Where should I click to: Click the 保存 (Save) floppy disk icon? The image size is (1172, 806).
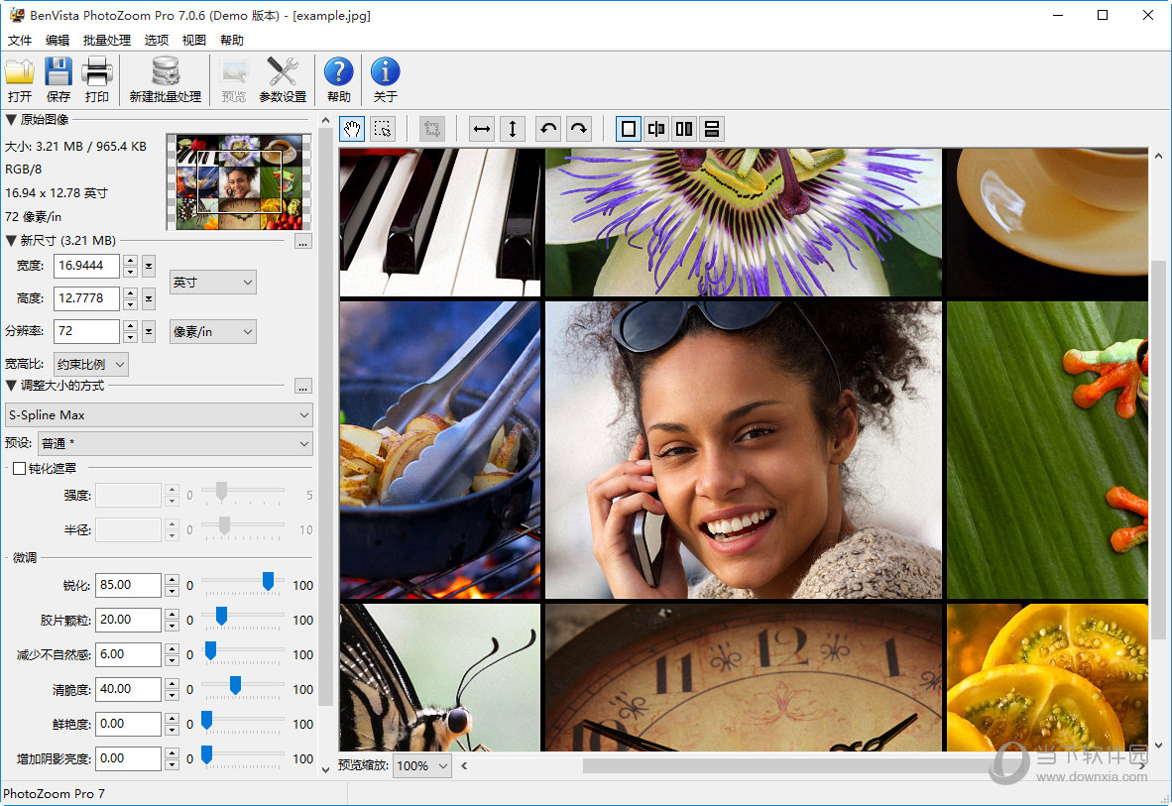59,73
